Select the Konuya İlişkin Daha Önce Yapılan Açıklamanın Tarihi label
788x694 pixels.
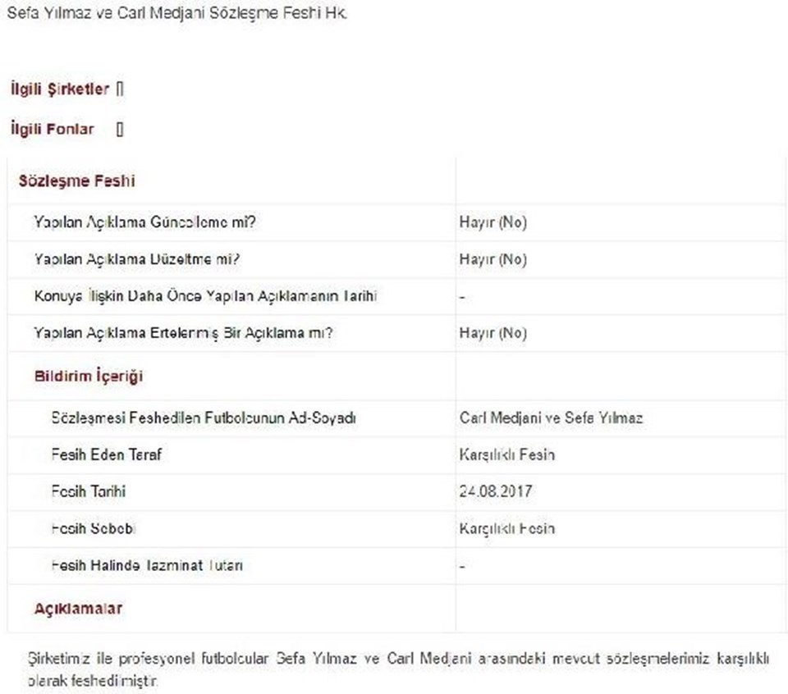point(205,296)
